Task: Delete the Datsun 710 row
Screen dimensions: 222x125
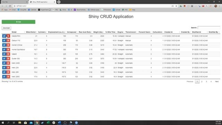Action: [8, 41]
